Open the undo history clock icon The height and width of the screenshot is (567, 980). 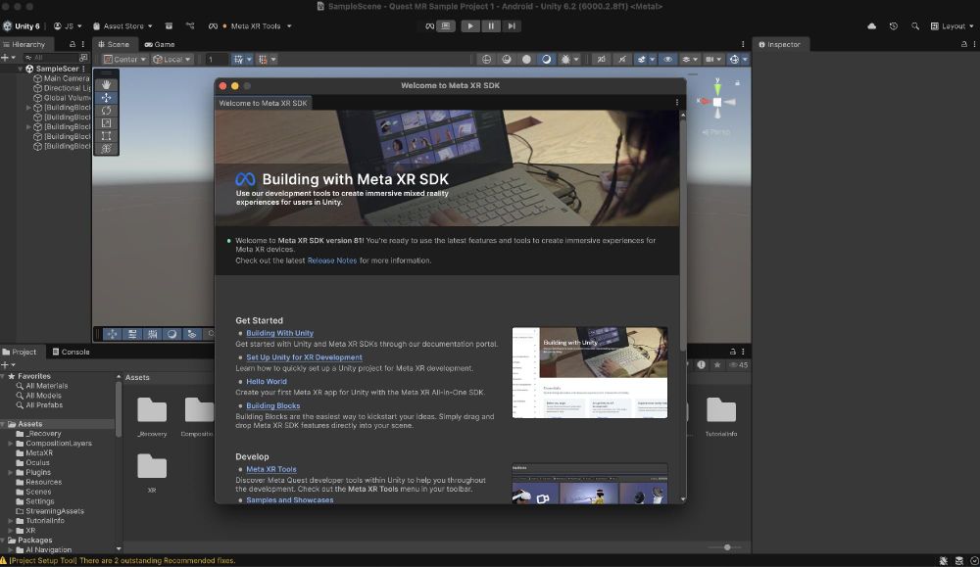(x=894, y=26)
